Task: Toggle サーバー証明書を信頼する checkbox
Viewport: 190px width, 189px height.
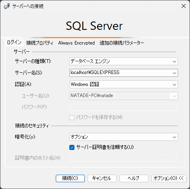Action: [72, 147]
